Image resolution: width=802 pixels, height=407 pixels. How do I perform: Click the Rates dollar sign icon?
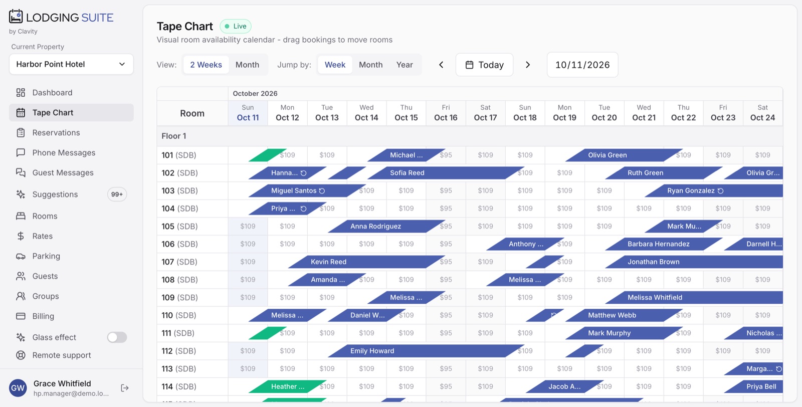(21, 236)
